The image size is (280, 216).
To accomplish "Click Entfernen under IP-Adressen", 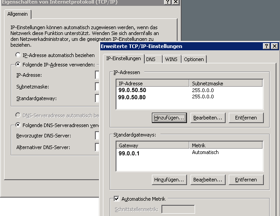I will click(246, 118).
